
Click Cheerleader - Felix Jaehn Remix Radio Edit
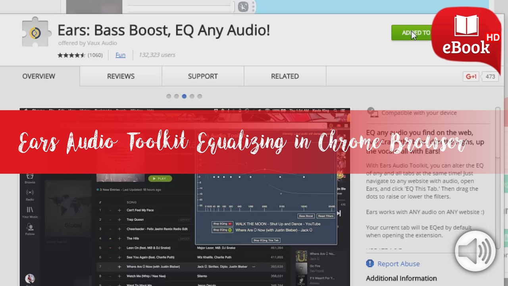pyautogui.click(x=157, y=229)
